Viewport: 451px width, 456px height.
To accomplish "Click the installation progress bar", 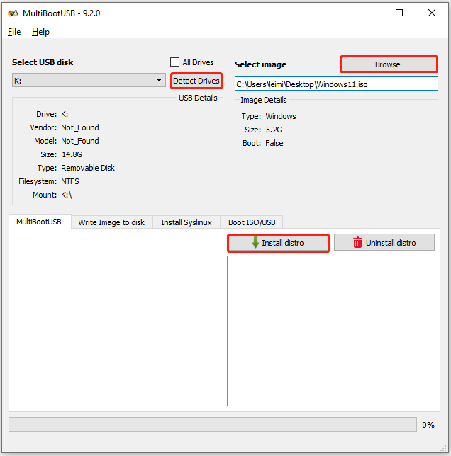I will click(213, 425).
